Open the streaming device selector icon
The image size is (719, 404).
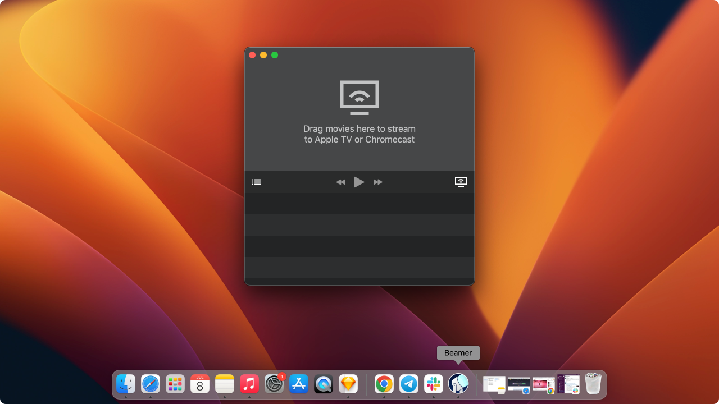click(x=461, y=182)
